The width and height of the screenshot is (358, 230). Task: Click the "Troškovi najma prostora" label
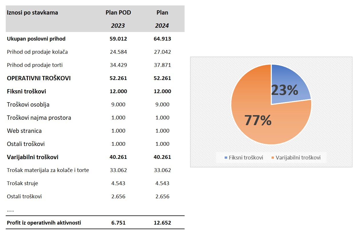[x=39, y=118]
